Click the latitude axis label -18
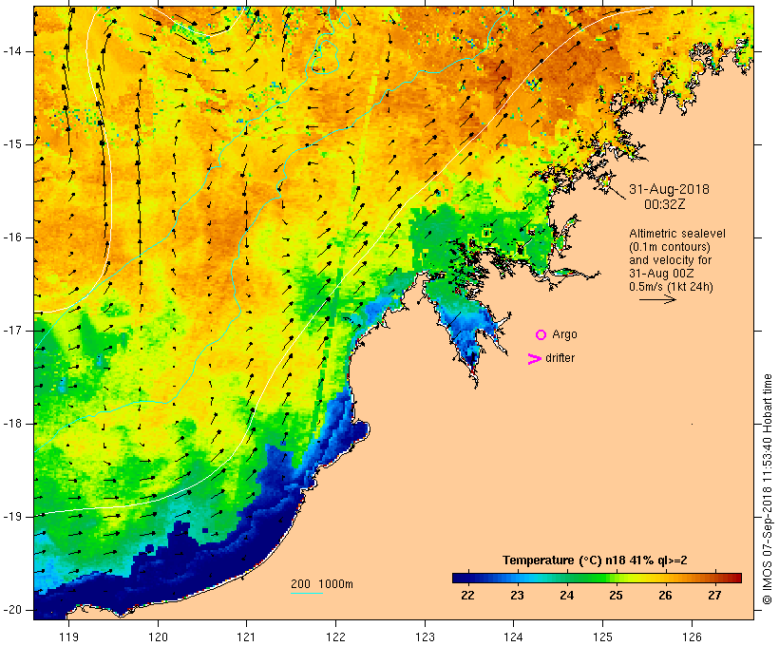The image size is (779, 646). pos(12,424)
